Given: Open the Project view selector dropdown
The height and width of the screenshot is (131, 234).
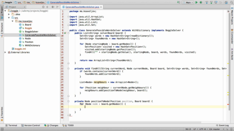Looking at the screenshot, I should point(15,7).
